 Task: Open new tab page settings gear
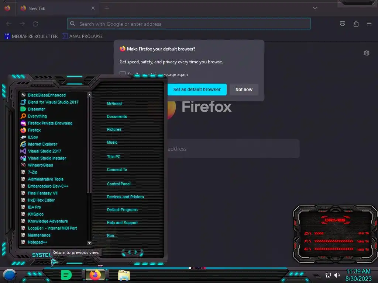tap(367, 53)
